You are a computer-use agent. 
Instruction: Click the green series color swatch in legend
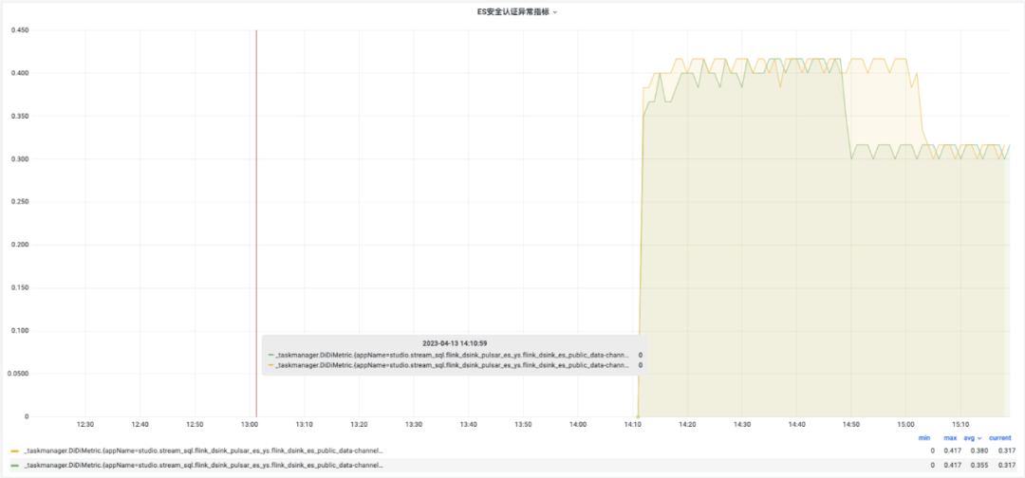[15, 466]
